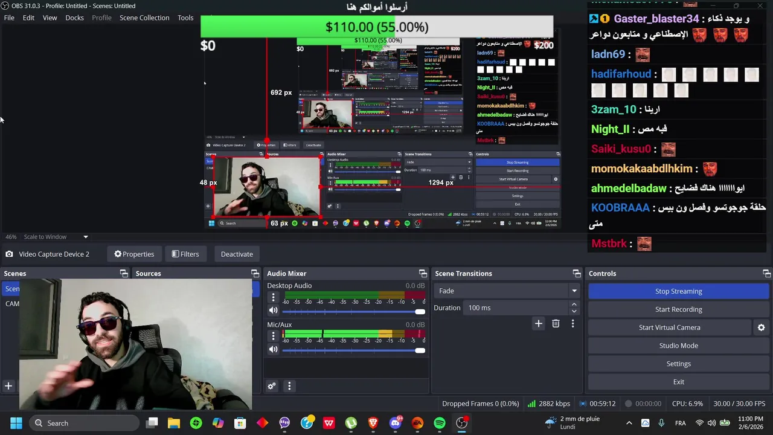
Task: Open Discord from taskbar
Action: (395, 423)
